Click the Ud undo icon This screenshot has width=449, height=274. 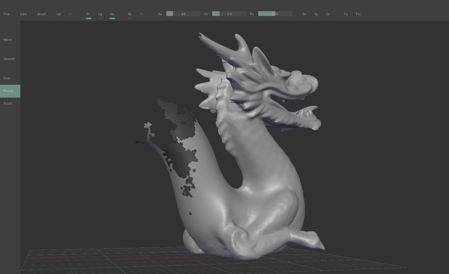[x=58, y=14]
